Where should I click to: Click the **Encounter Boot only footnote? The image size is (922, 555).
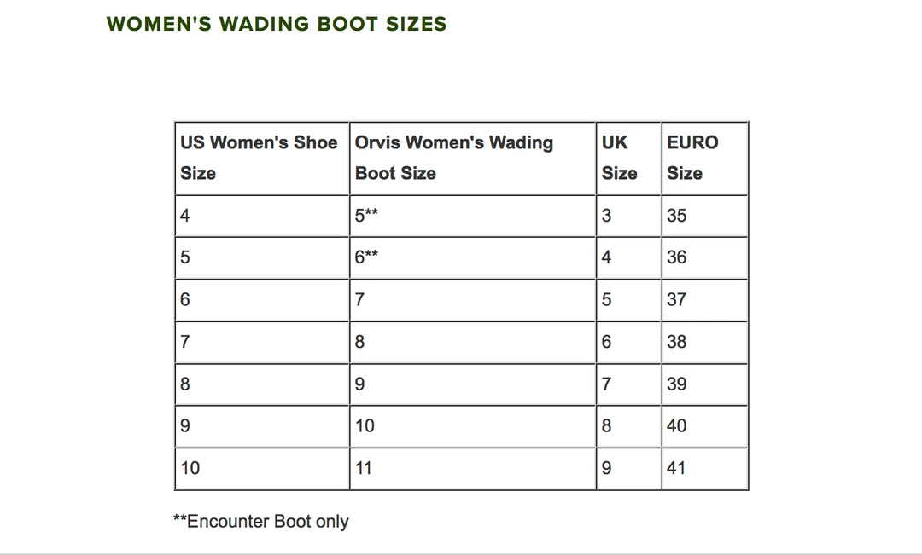tap(261, 522)
